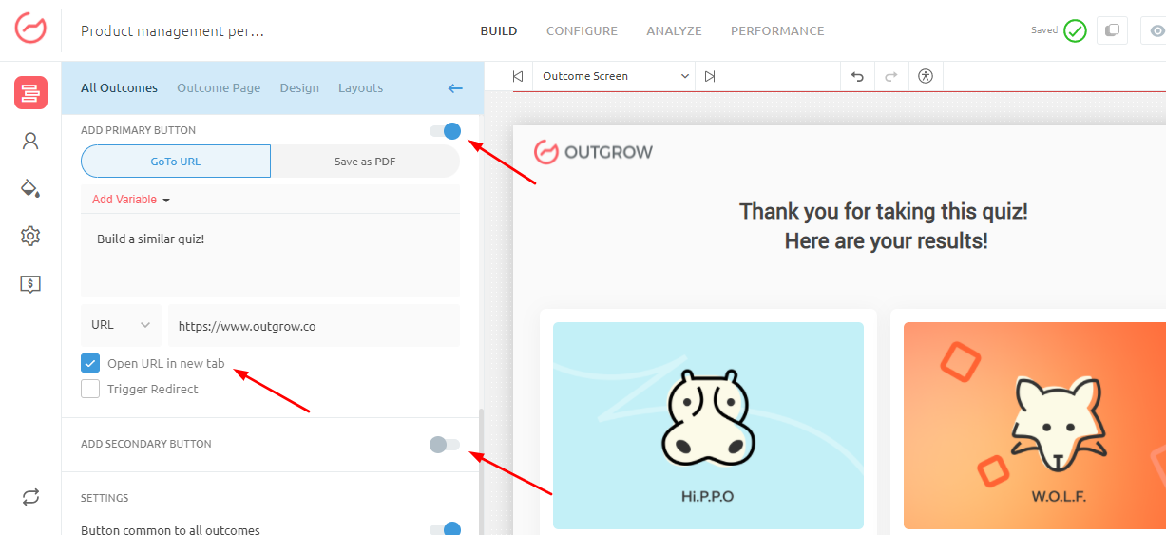Open the accessibility icon in toolbar
This screenshot has width=1166, height=535.
click(x=926, y=76)
